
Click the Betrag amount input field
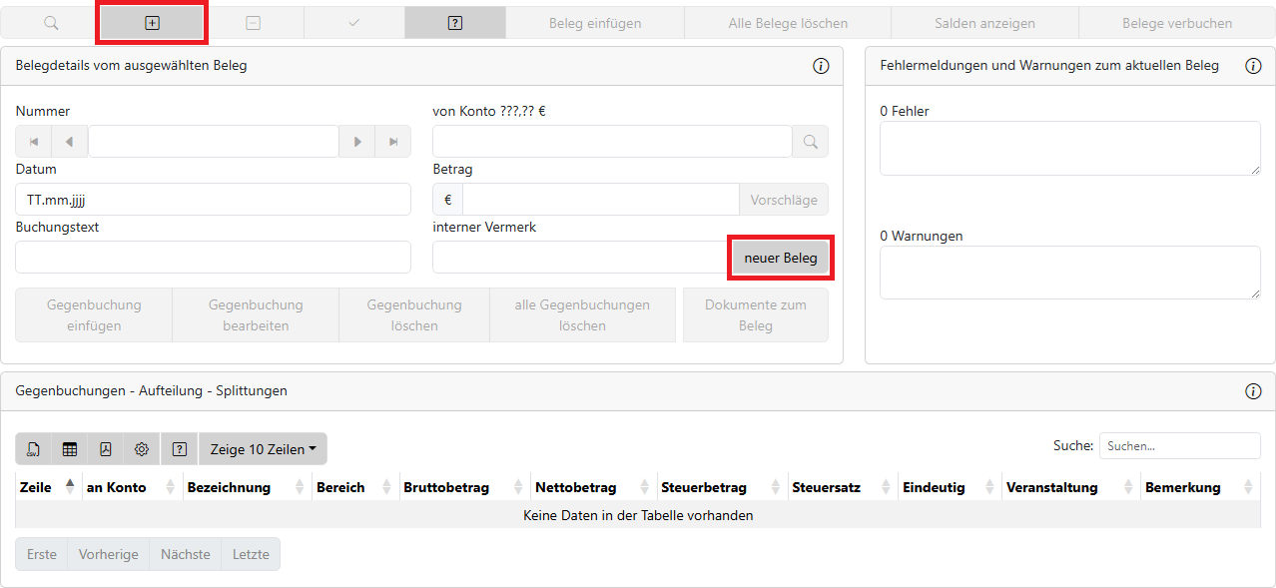600,200
